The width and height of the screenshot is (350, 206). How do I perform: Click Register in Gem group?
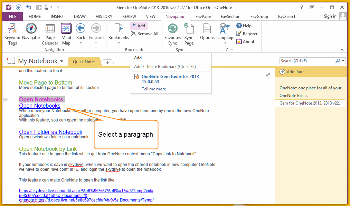[247, 34]
